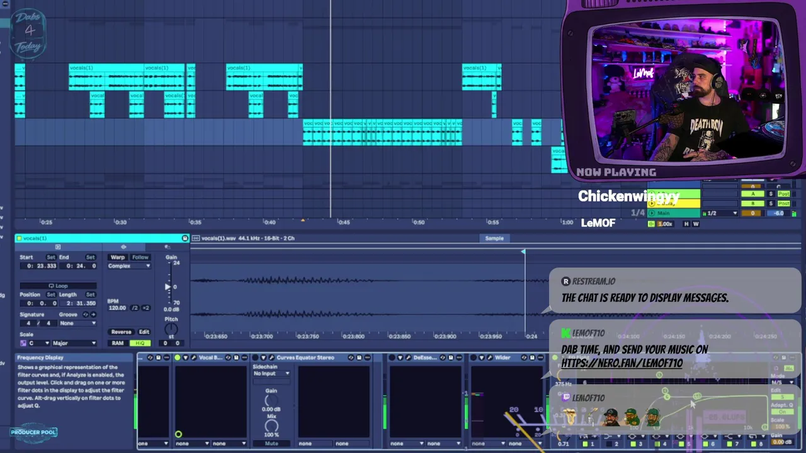This screenshot has width=806, height=453.
Task: Turn off the Vocal B device activator
Action: pyautogui.click(x=178, y=358)
